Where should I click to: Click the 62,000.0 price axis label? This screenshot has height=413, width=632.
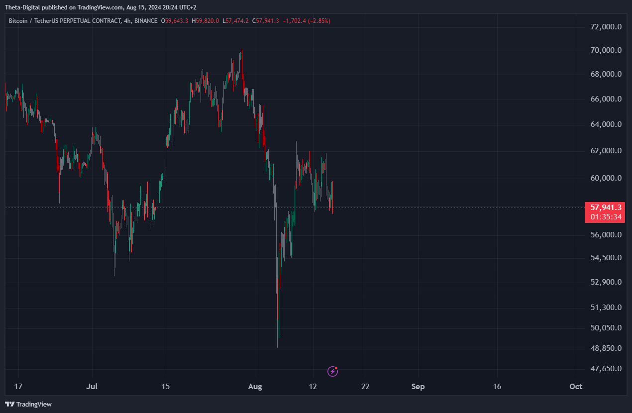tap(606, 150)
